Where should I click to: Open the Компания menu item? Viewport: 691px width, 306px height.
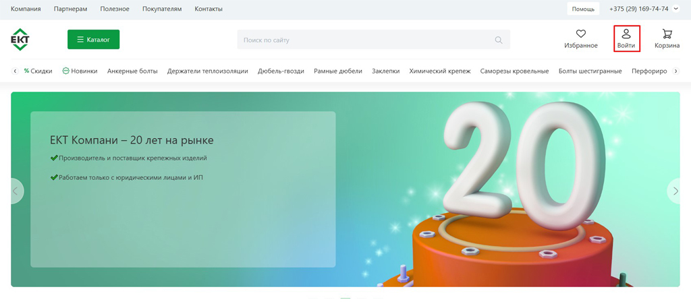pyautogui.click(x=26, y=9)
